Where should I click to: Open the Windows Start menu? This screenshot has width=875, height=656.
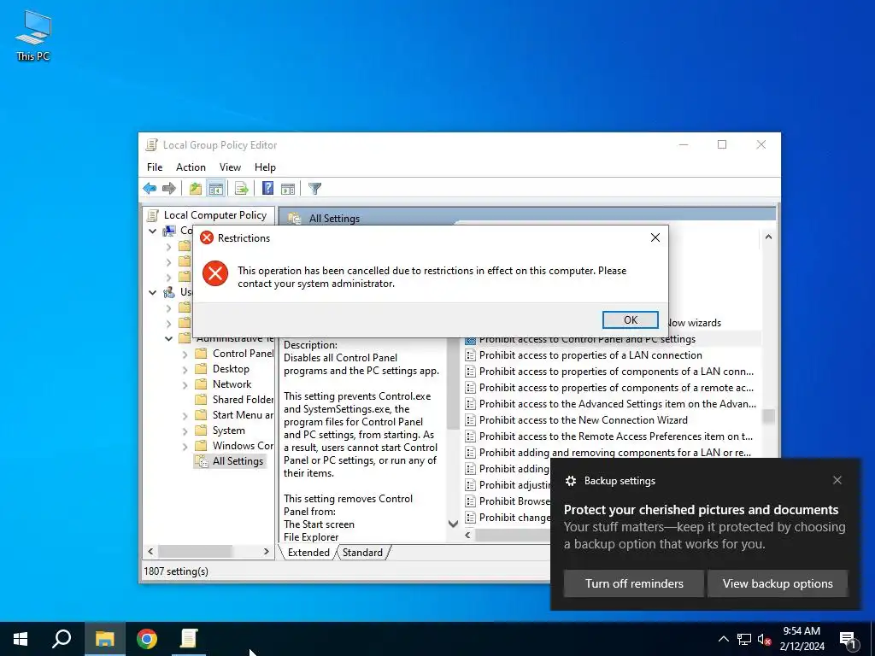click(x=21, y=639)
